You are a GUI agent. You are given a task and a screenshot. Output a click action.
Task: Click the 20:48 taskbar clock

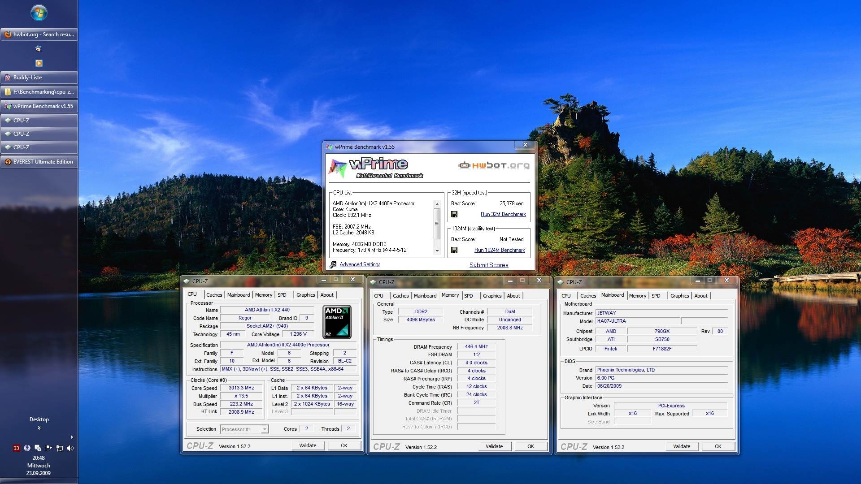[39, 458]
